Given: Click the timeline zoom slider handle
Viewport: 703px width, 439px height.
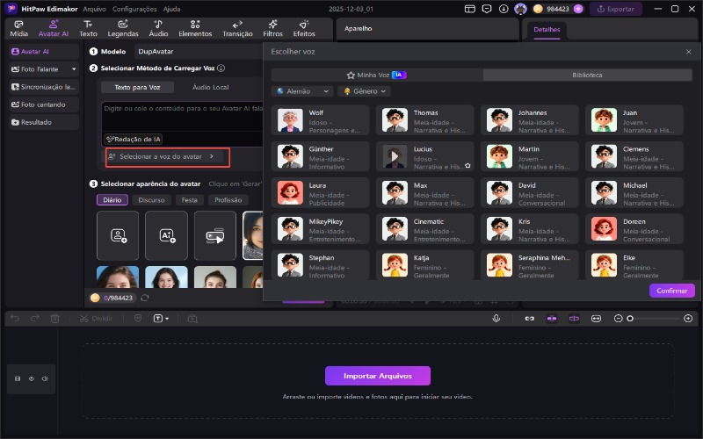Looking at the screenshot, I should click(x=630, y=318).
